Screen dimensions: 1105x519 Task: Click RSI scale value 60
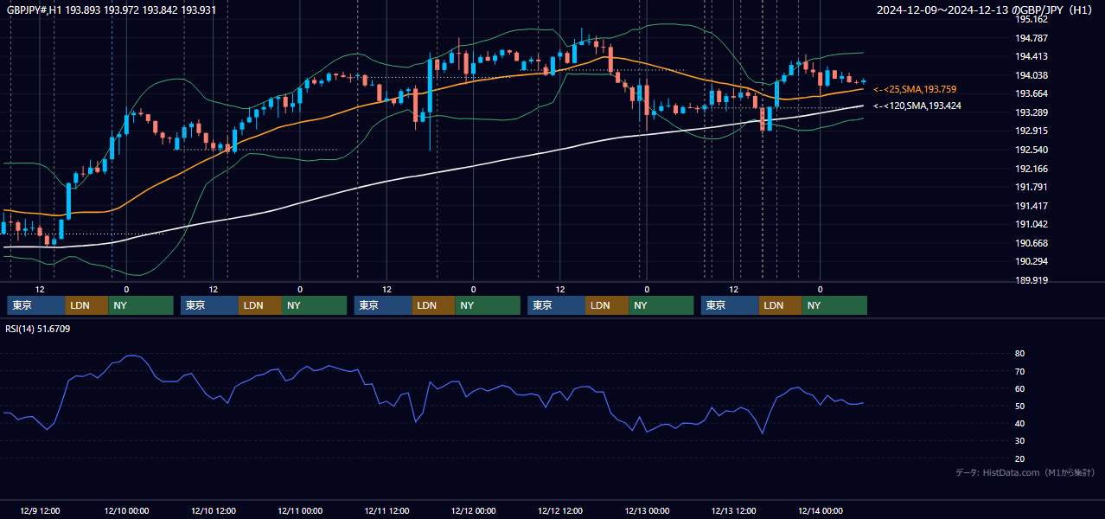(1020, 388)
